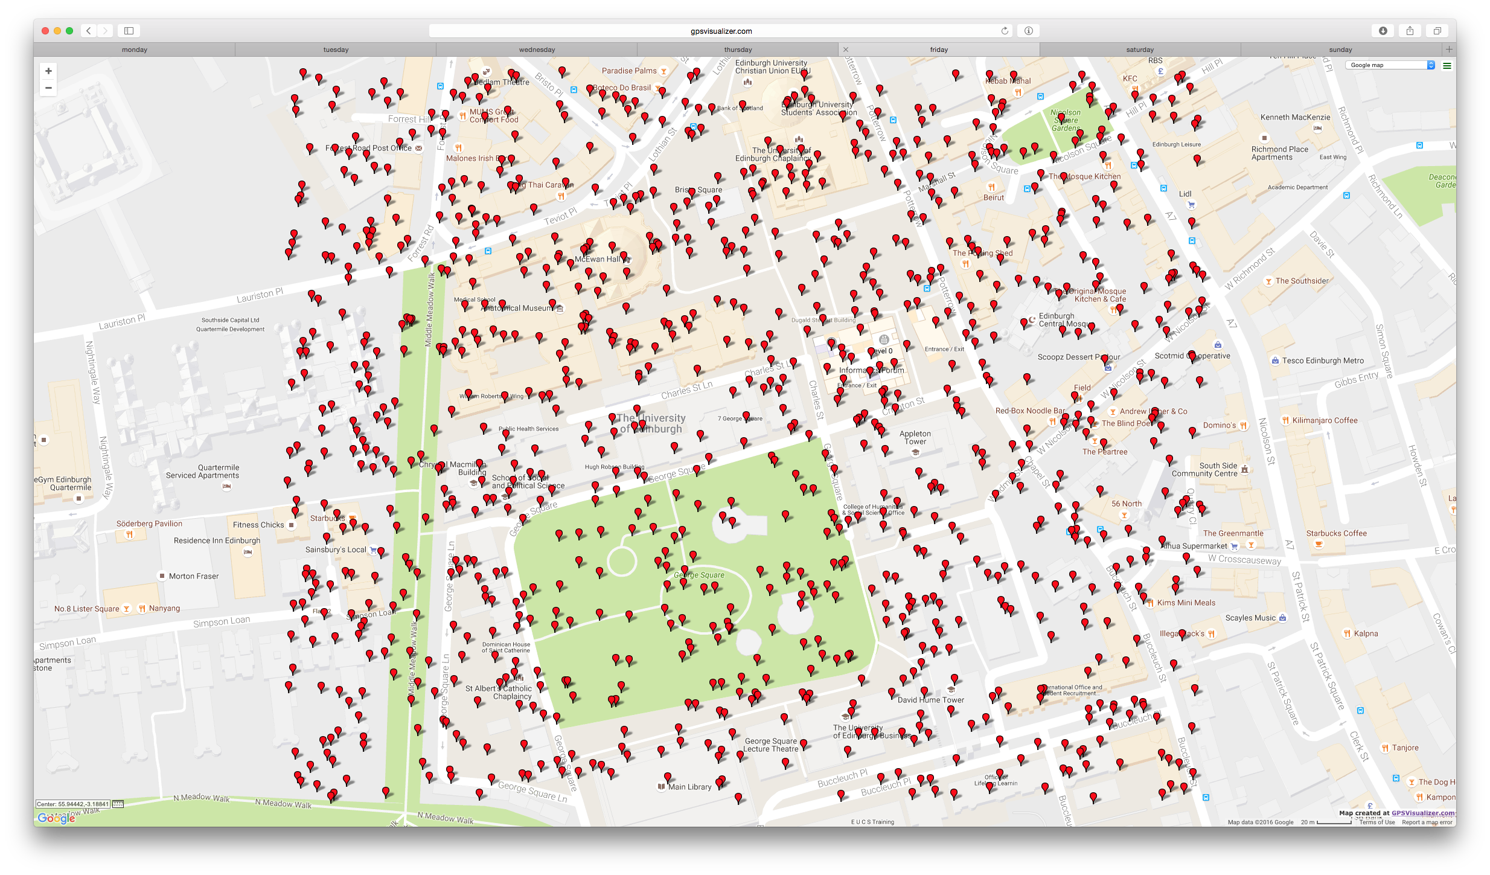Open the Google map type dropdown
Screen dimensions: 1490x875
coord(1390,65)
